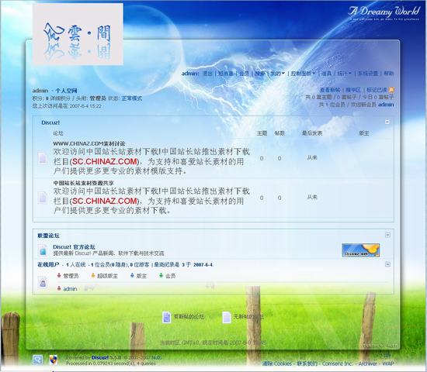Image resolution: width=427 pixels, height=372 pixels.
Task: Open 搜索 in the top navigation
Action: [x=260, y=74]
